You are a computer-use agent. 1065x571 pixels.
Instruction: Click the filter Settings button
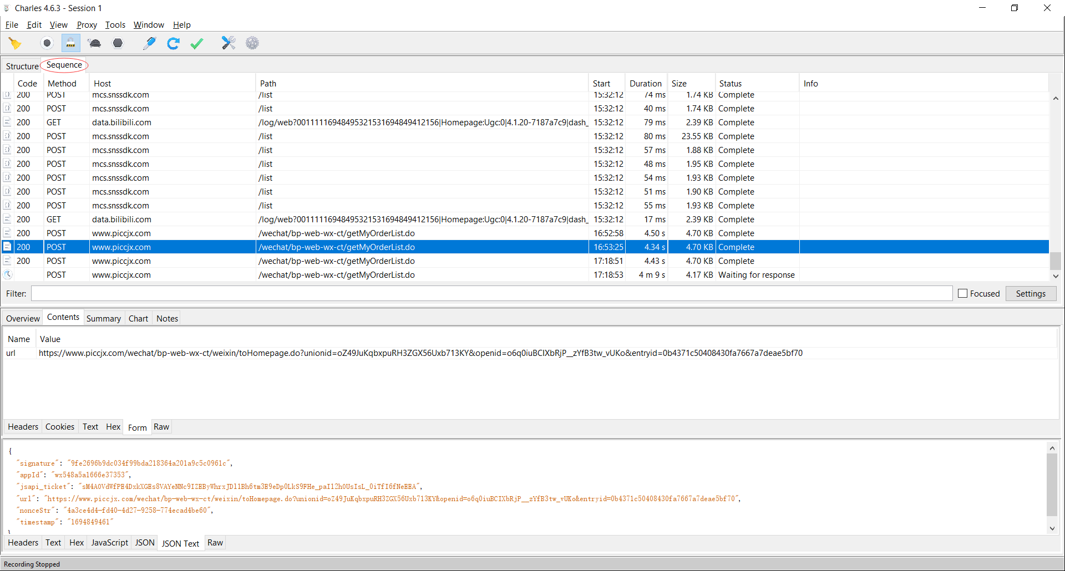(1031, 294)
